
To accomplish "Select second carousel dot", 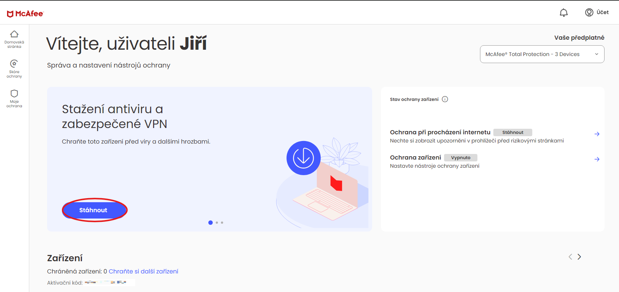I will click(217, 223).
